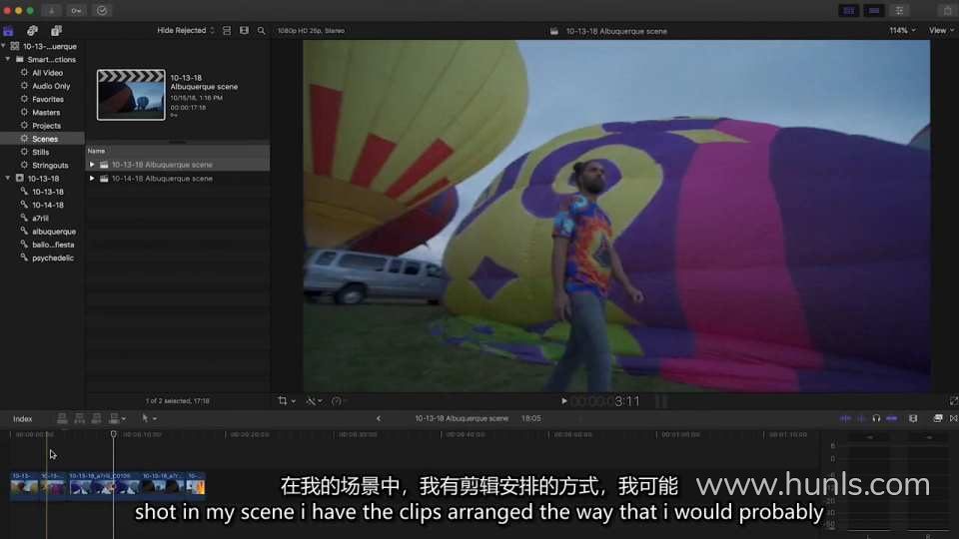Screen dimensions: 959x539
Task: Go back in timeline history arrow
Action: pos(379,418)
